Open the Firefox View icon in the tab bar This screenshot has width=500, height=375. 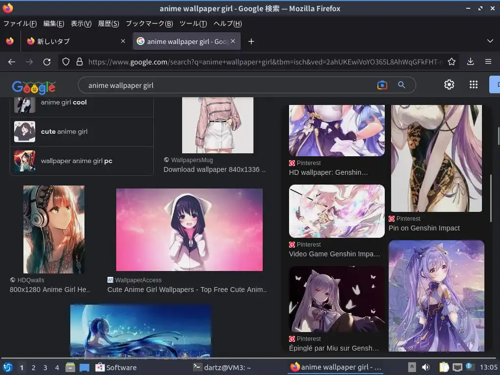(x=10, y=41)
